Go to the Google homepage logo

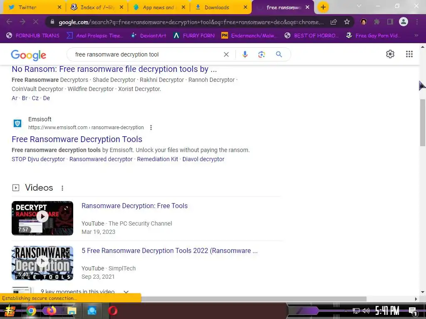coord(29,55)
